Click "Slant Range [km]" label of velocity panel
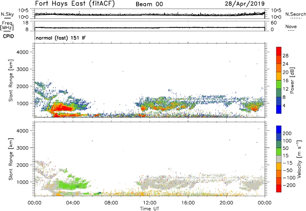The image size is (306, 211). (x=11, y=159)
